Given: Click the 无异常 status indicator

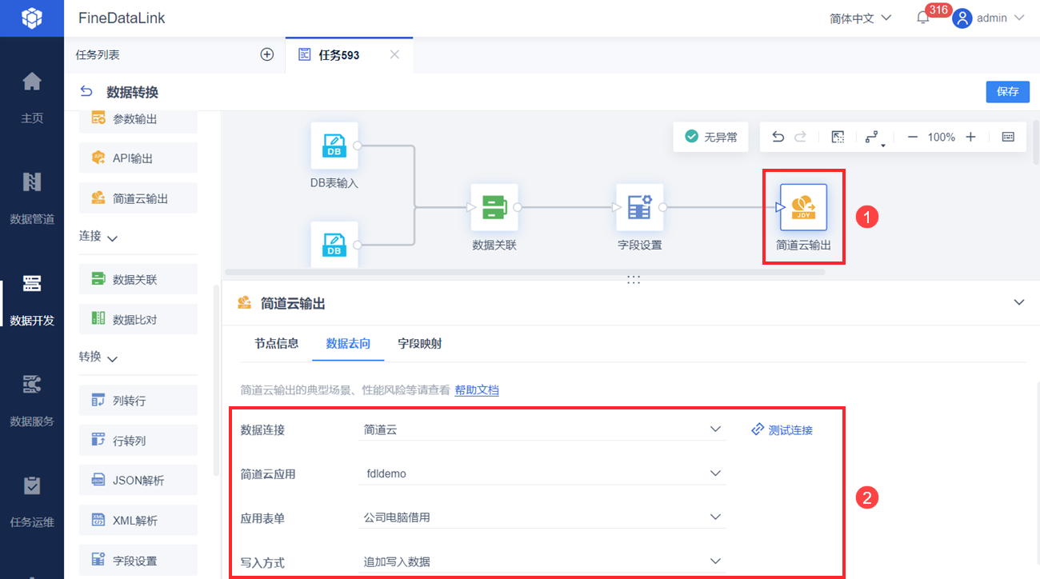Looking at the screenshot, I should [710, 137].
